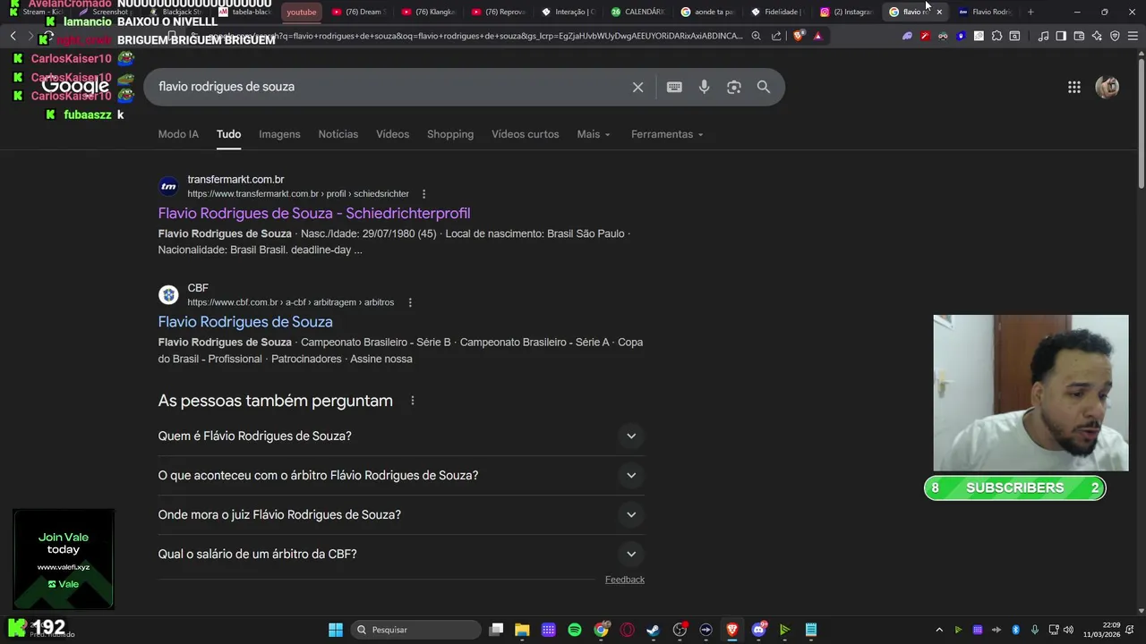This screenshot has height=644, width=1146.
Task: Click the magnifying glass search button
Action: [764, 87]
